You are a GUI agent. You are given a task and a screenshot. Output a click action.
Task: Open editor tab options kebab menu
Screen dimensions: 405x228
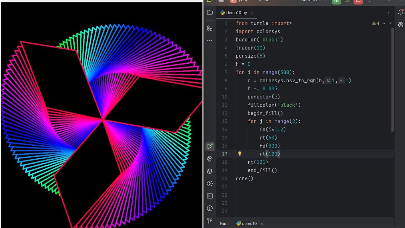[x=388, y=13]
